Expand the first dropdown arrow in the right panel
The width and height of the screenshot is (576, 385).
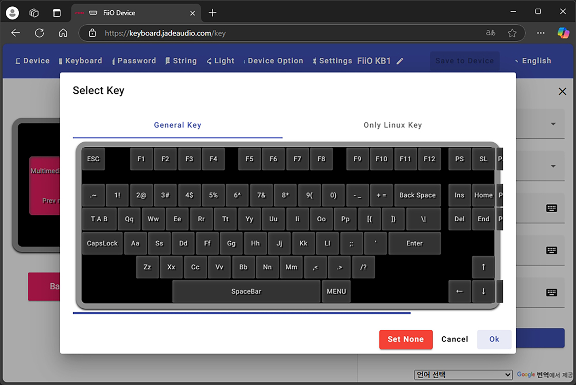click(x=553, y=124)
